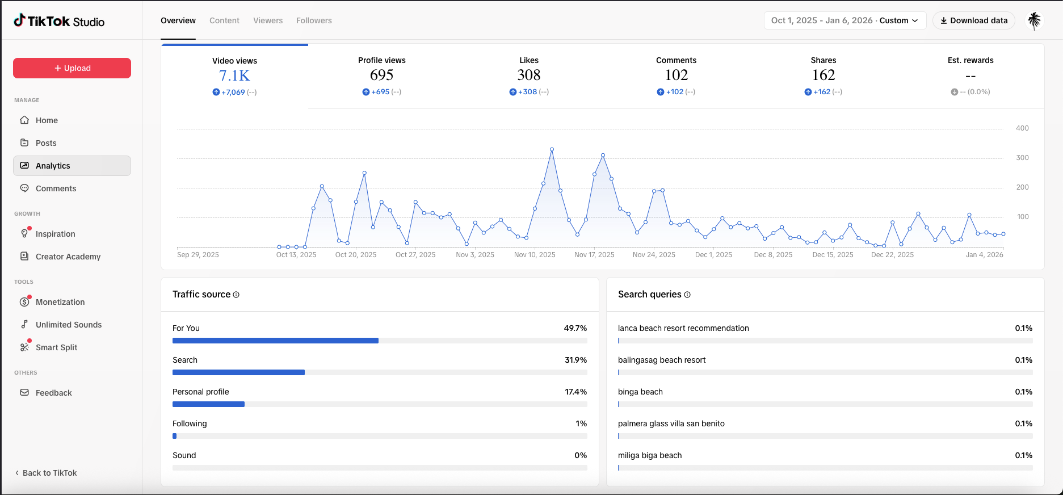Click the Analytics chart icon
Image resolution: width=1063 pixels, height=495 pixels.
24,165
